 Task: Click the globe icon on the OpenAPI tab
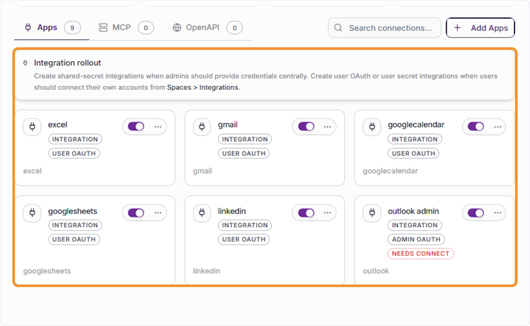[x=177, y=28]
